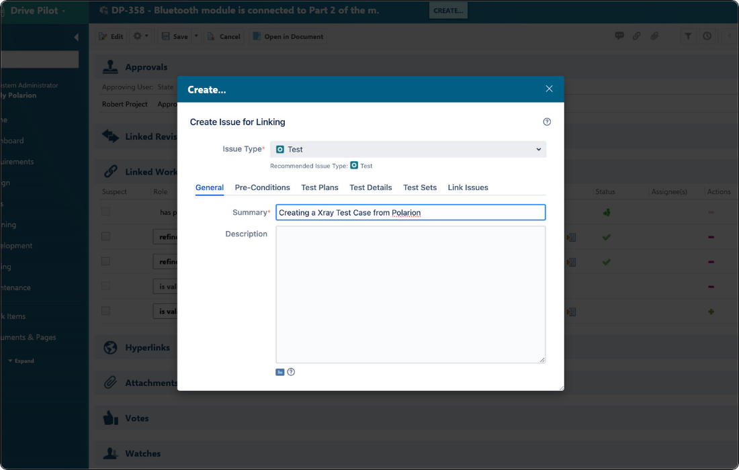This screenshot has width=739, height=470.
Task: Click the Edit toolbar button
Action: click(112, 36)
